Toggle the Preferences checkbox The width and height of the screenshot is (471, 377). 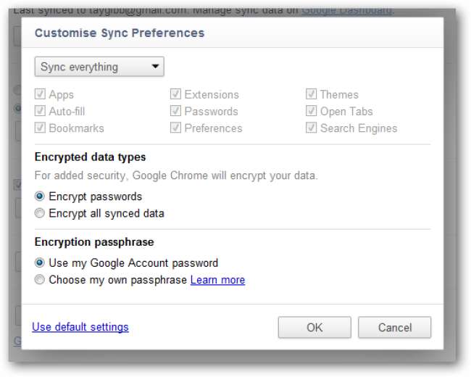175,128
